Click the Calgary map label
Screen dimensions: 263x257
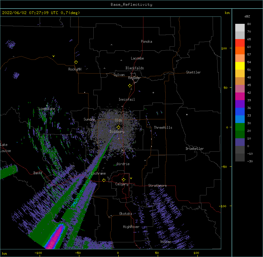pyautogui.click(x=122, y=184)
